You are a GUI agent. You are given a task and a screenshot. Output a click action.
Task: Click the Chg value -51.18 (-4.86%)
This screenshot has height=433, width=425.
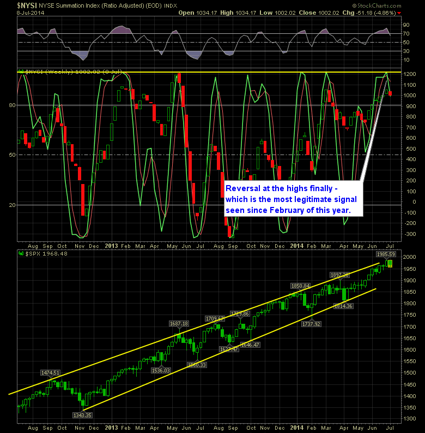376,13
